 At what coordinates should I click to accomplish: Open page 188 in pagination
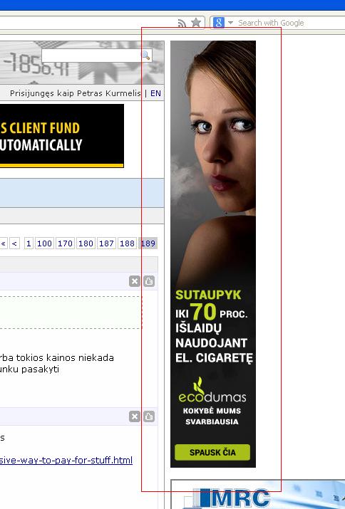(x=127, y=243)
